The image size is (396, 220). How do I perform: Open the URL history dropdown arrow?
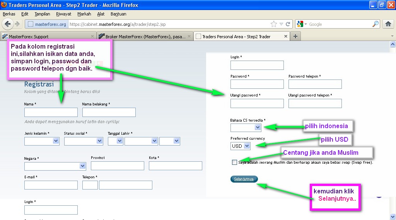coord(281,24)
